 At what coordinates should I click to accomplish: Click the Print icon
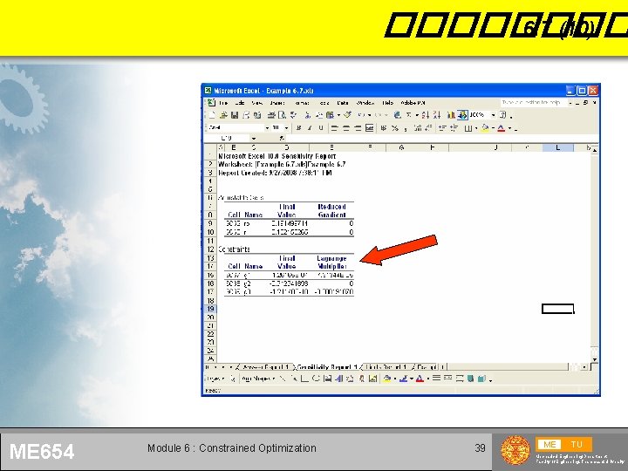(x=271, y=115)
